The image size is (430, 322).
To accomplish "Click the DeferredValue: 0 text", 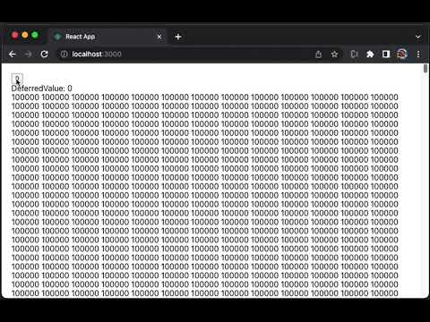I will tap(41, 89).
